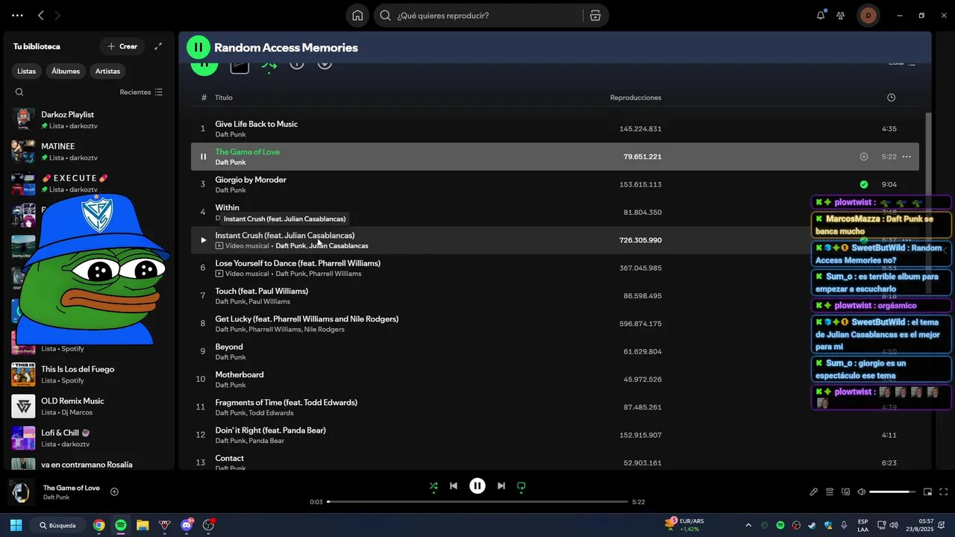
Task: Open Steam icon in the system tray
Action: pyautogui.click(x=812, y=525)
